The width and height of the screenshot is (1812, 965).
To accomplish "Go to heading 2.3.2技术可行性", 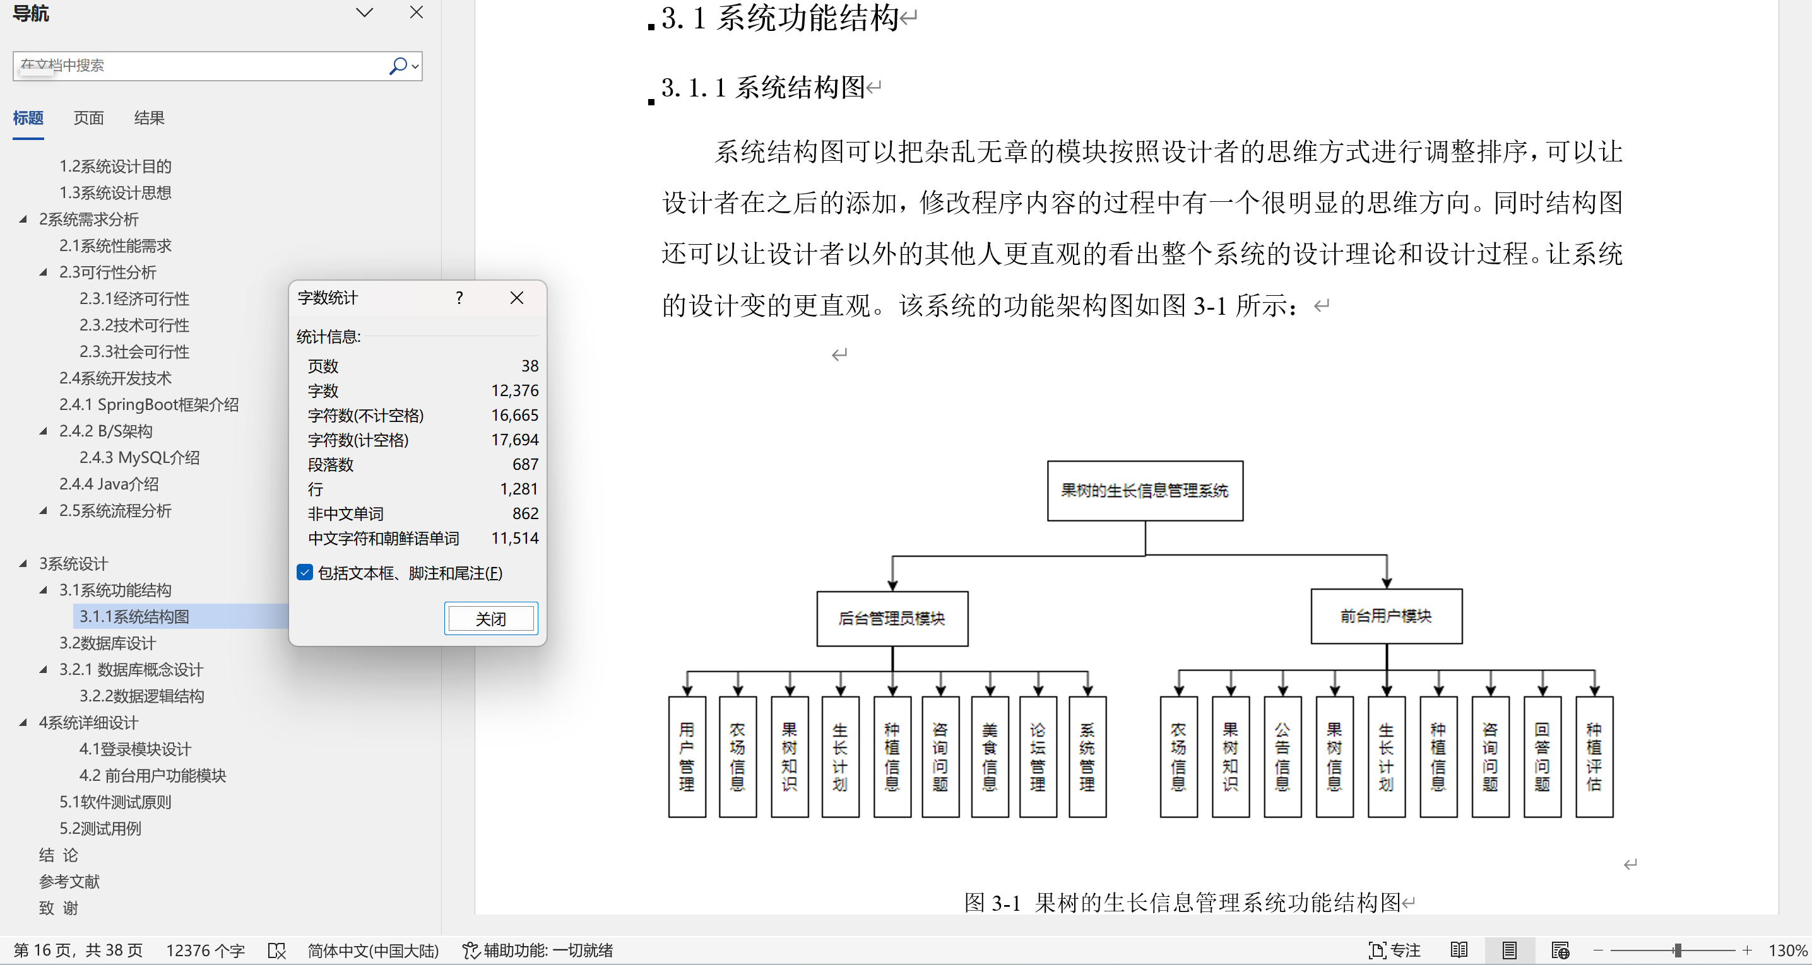I will click(134, 325).
